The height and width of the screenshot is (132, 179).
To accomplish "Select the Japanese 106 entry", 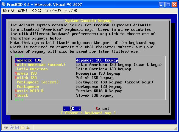I will pos(28,60).
